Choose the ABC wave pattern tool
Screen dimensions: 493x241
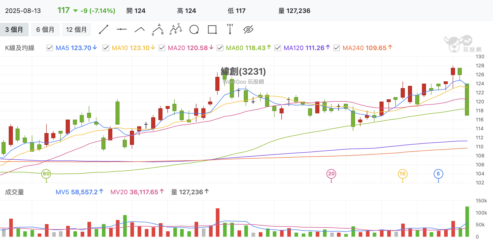pos(158,30)
